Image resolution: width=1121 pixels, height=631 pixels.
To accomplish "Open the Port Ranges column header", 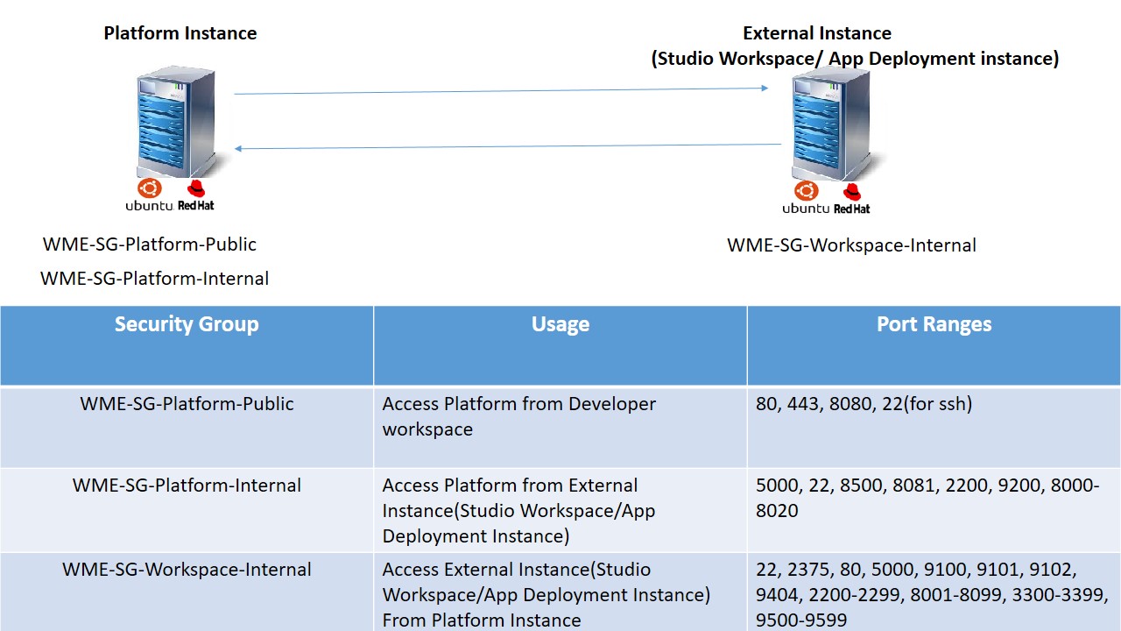I will tap(934, 324).
